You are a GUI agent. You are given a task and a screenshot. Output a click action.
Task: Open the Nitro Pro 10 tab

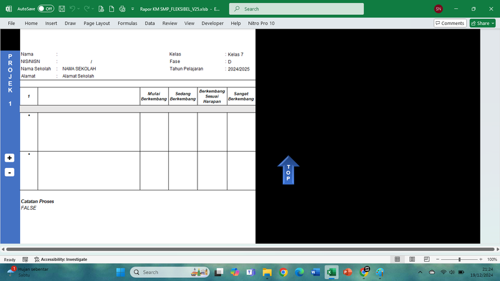pos(261,23)
